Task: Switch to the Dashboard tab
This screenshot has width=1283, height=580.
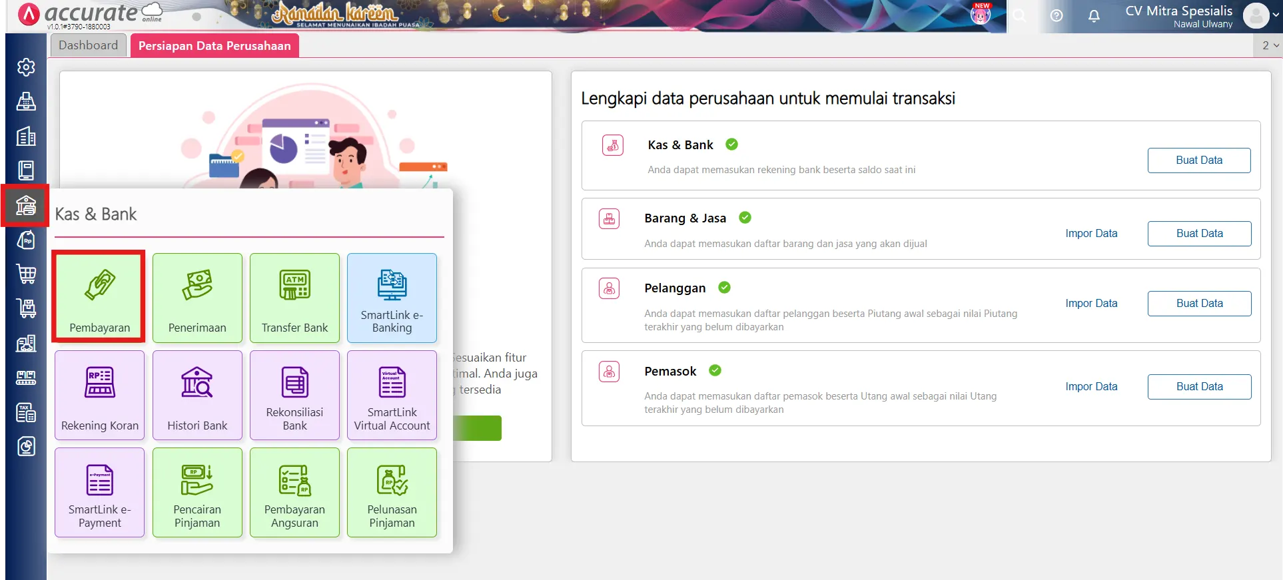Action: click(88, 45)
